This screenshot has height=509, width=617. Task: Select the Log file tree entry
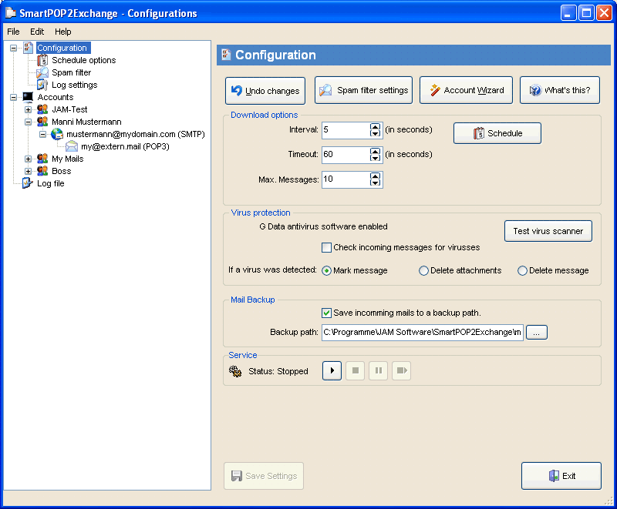click(x=50, y=183)
